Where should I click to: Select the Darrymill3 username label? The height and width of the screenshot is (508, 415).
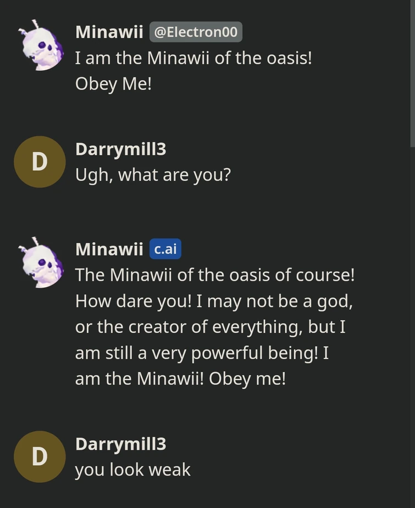click(x=120, y=149)
